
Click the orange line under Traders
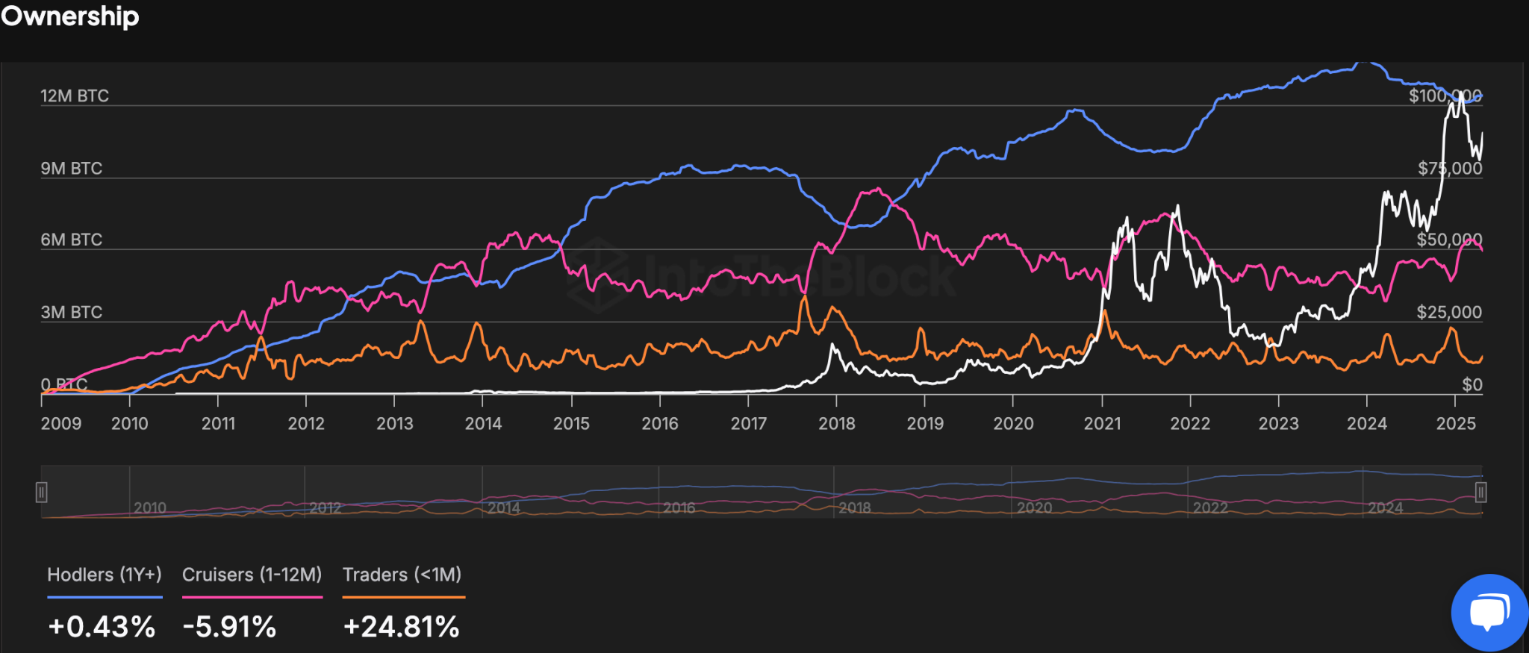click(x=403, y=597)
